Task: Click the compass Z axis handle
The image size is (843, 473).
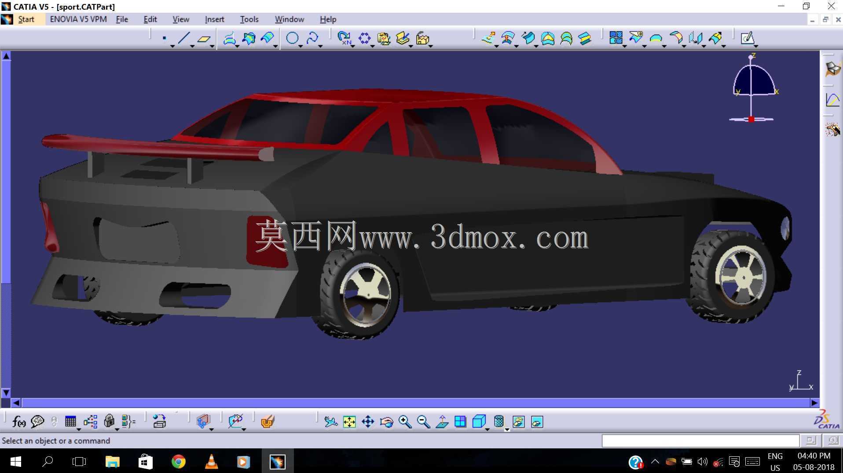Action: [x=751, y=57]
